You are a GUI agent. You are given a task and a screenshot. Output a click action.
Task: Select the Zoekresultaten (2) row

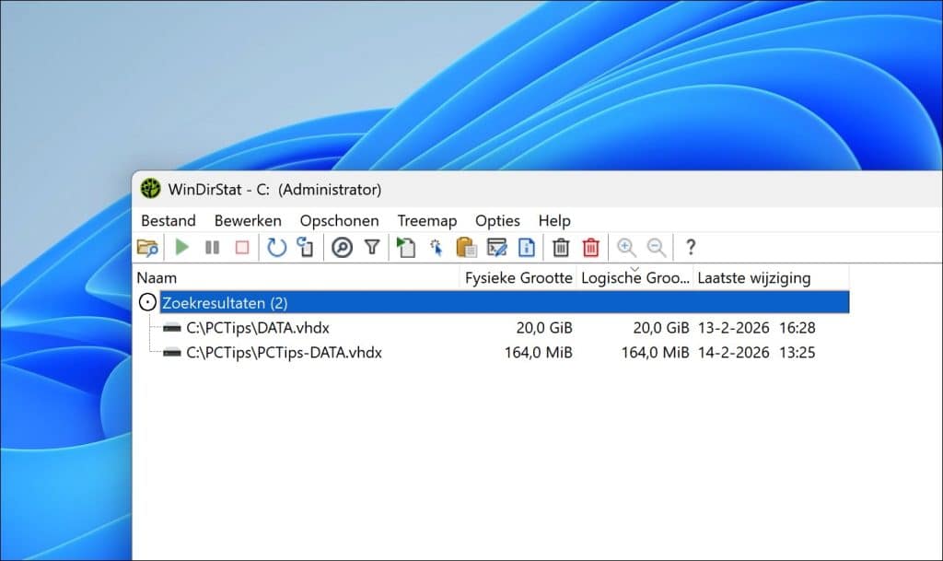point(504,302)
